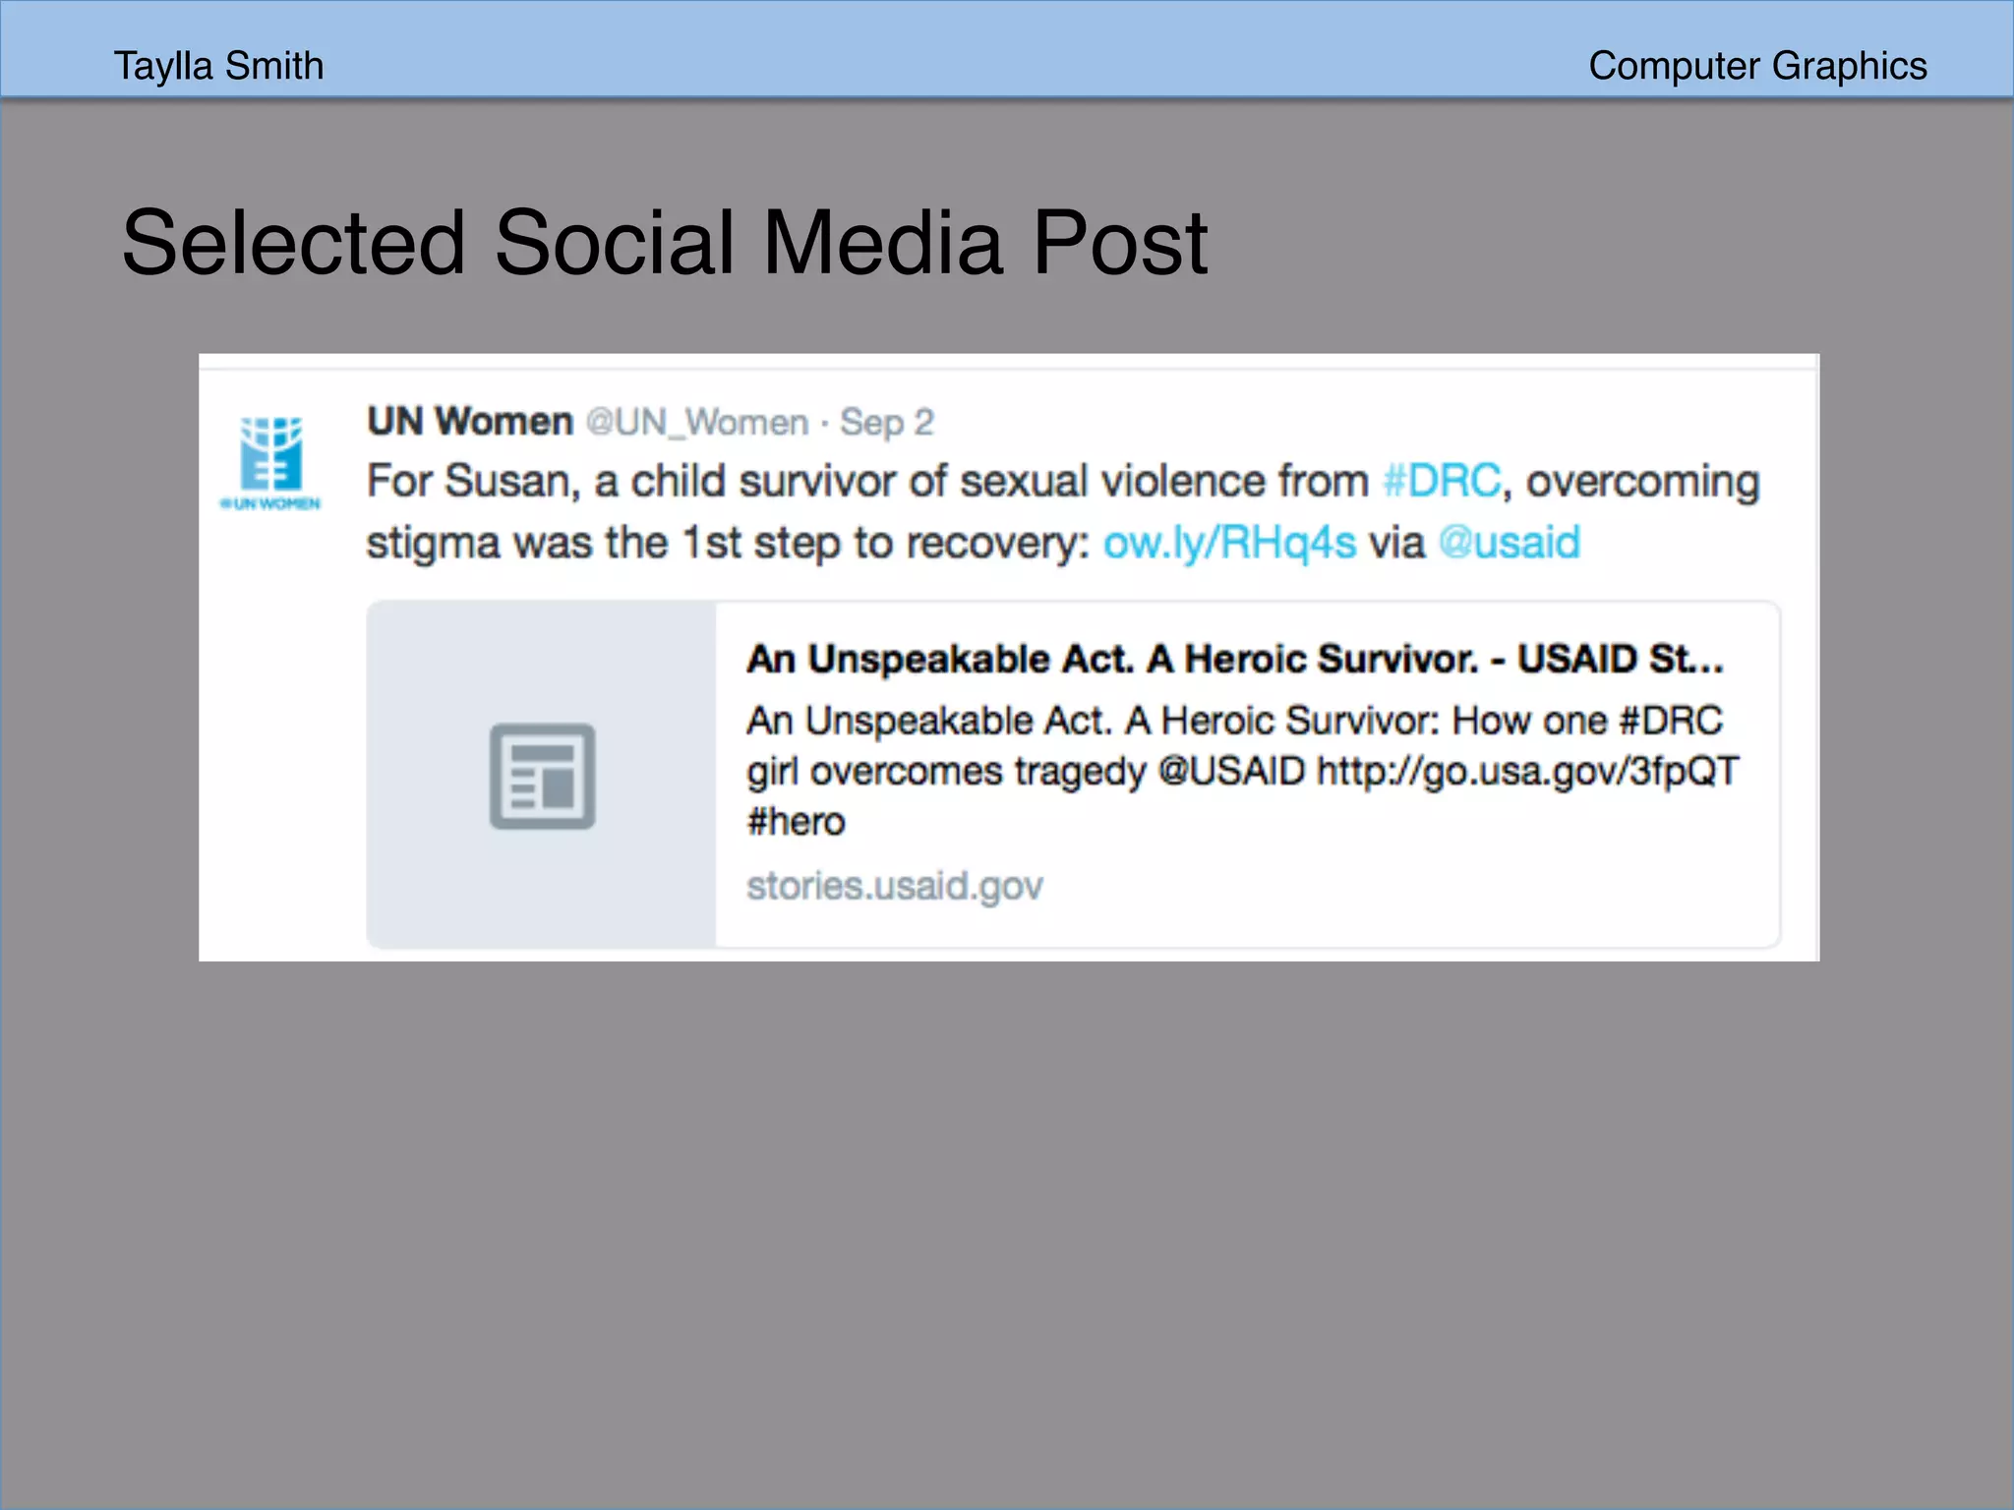This screenshot has width=2014, height=1510.
Task: Click the 'Computer Graphics' header text
Action: point(1756,66)
